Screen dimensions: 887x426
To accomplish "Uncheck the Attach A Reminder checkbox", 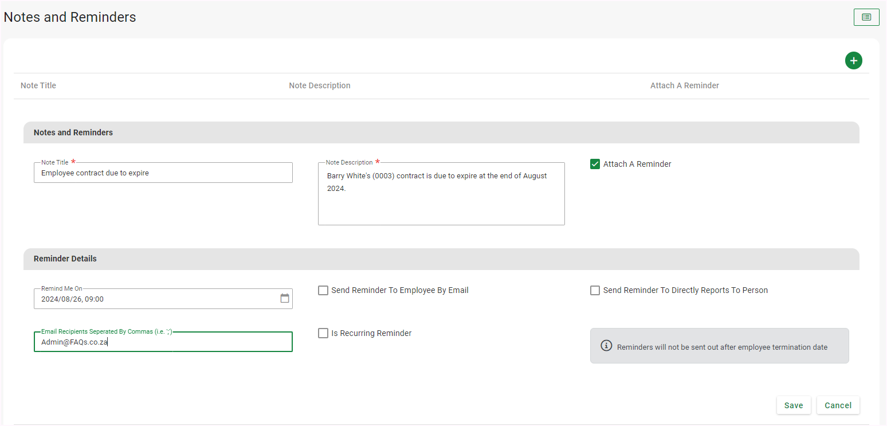I will (595, 164).
